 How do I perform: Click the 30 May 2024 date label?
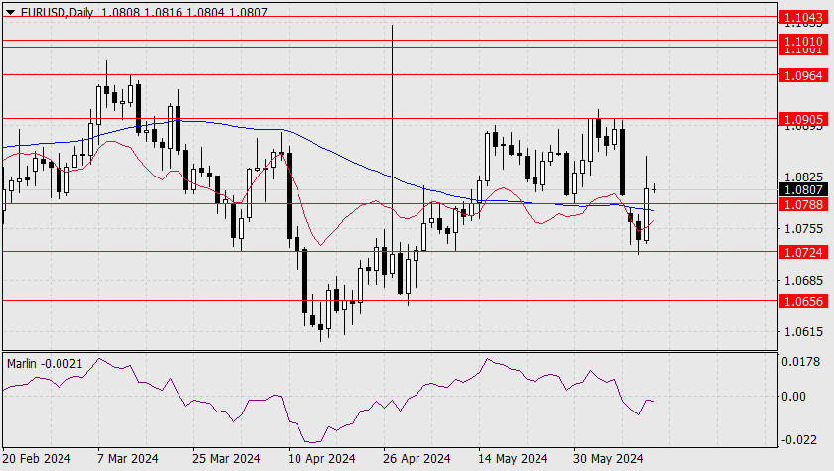608,458
